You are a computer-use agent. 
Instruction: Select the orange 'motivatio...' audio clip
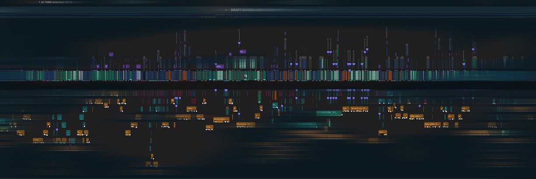tap(221, 119)
